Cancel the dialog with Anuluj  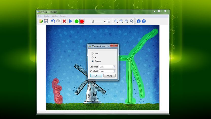(109, 76)
